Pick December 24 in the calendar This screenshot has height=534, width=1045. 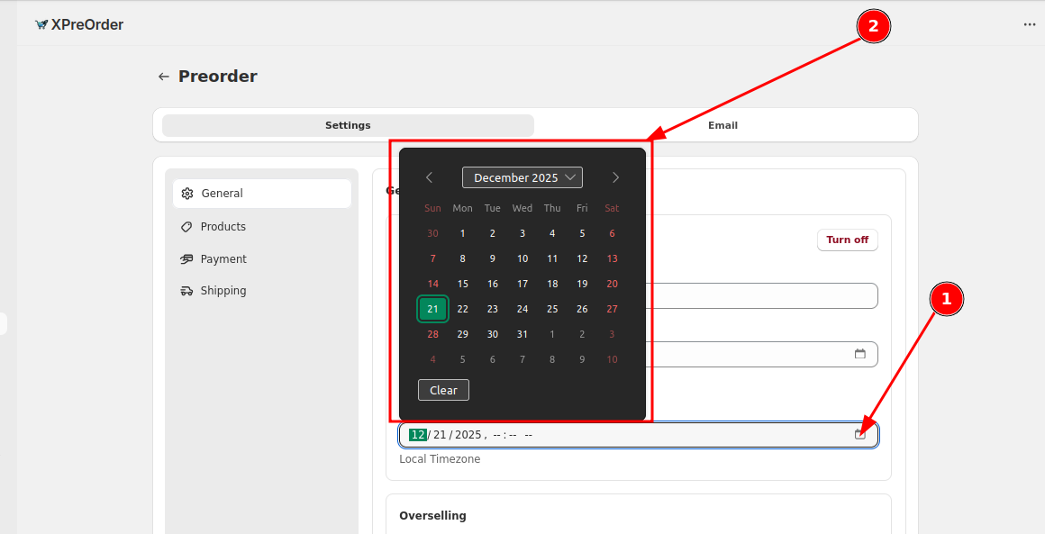pos(522,309)
